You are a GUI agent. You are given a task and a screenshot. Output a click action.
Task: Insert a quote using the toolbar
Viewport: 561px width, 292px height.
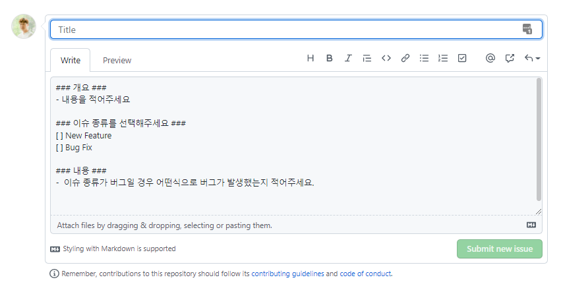click(x=367, y=58)
